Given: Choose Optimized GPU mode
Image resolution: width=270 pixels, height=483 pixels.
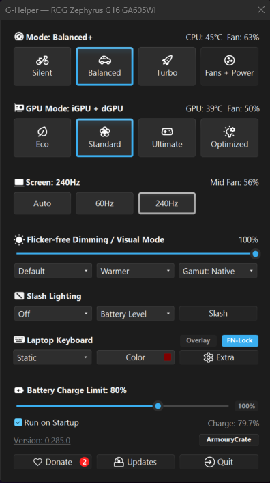Looking at the screenshot, I should point(229,138).
